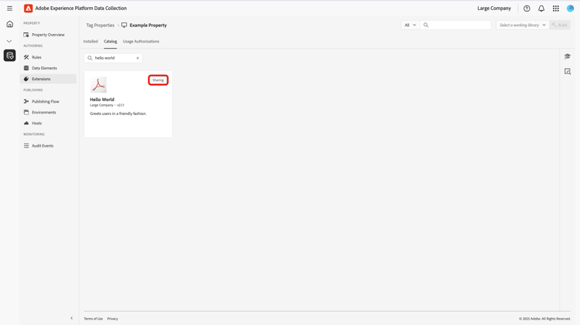580x325 pixels.
Task: Click the Environments window icon
Action: [x=26, y=112]
